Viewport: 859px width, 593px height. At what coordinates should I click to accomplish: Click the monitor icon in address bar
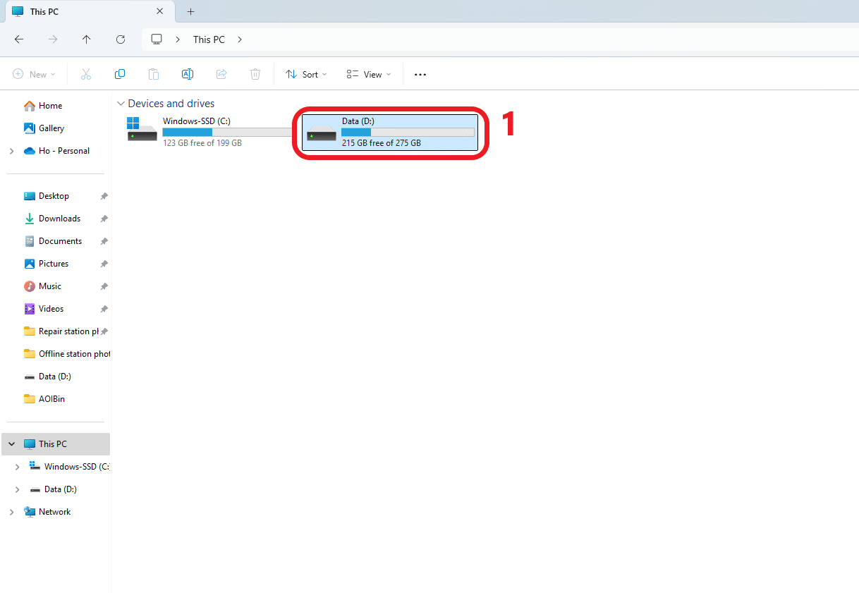pyautogui.click(x=157, y=39)
